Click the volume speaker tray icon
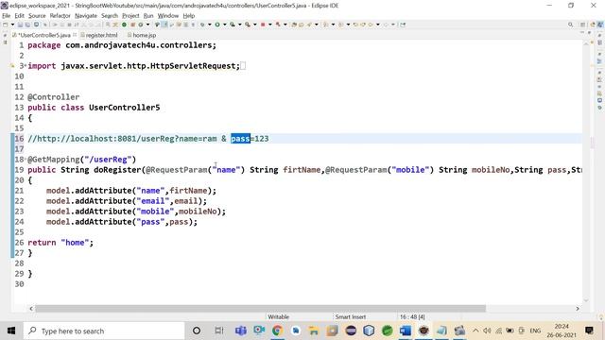 [x=487, y=331]
